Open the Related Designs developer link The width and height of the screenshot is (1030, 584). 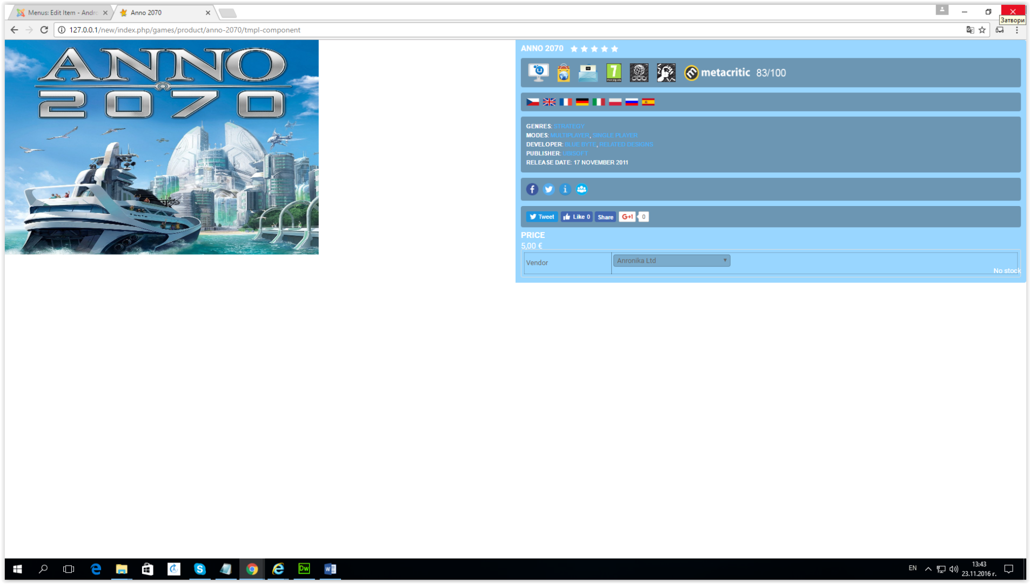[x=626, y=144]
